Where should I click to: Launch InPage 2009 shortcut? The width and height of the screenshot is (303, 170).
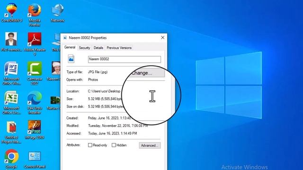35,129
